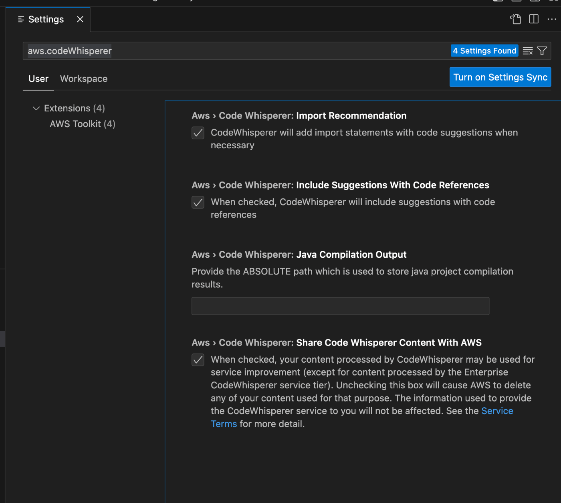Switch to the User settings tab
The height and width of the screenshot is (503, 561).
pos(38,79)
